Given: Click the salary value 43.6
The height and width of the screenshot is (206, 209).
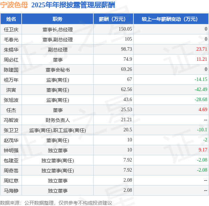Looking at the screenshot, I should point(128,100).
